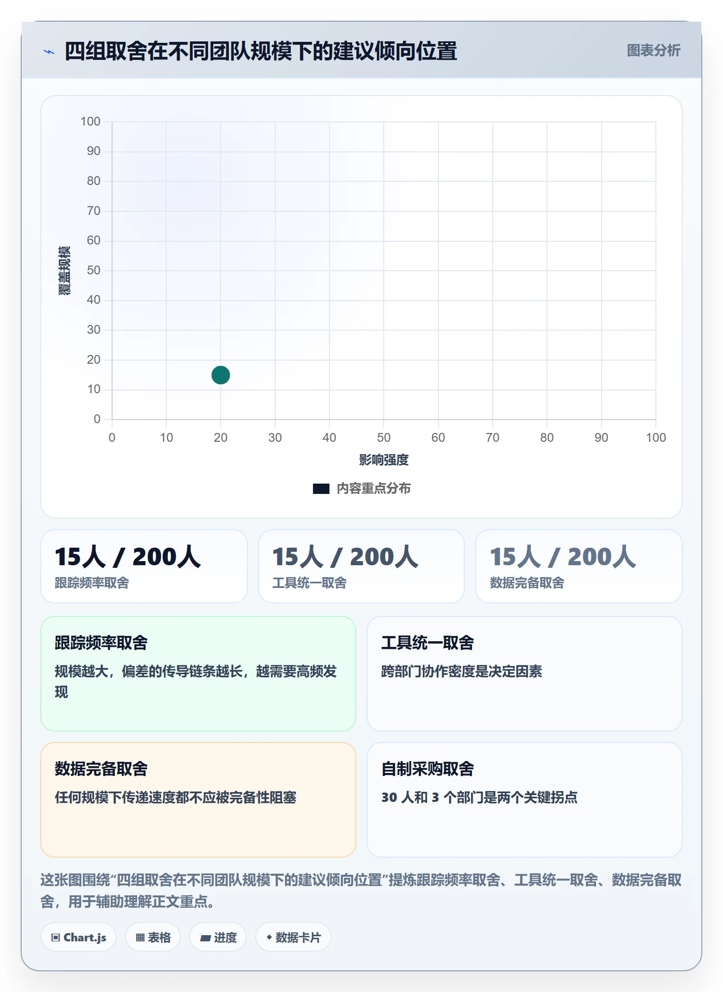Click the y-axis tick label 100
Image resolution: width=723 pixels, height=992 pixels.
pos(90,121)
